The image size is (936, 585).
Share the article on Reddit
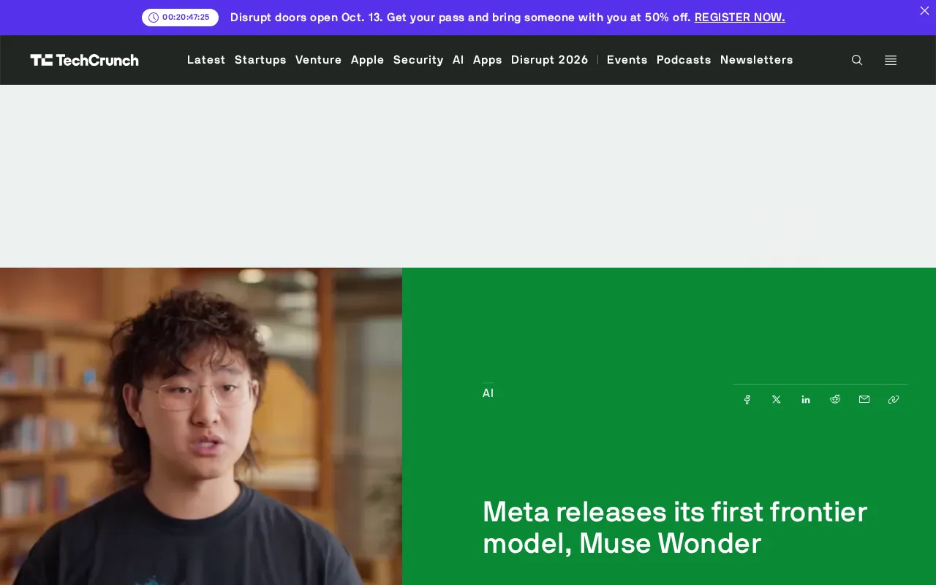(x=835, y=399)
